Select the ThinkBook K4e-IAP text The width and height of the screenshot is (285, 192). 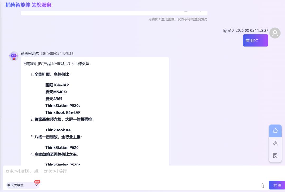click(63, 112)
